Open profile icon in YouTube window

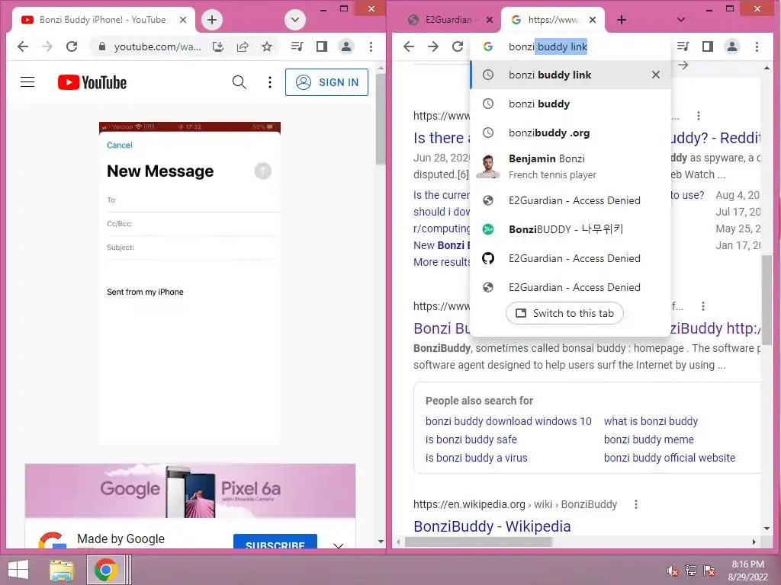point(346,46)
